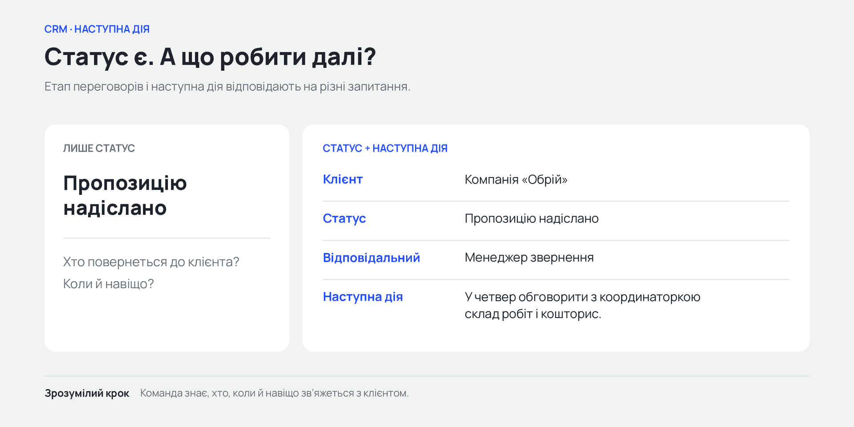Screen dimensions: 854x427
Task: Click the table value 'Пропозицію надіслано' in right card
Action: click(532, 219)
